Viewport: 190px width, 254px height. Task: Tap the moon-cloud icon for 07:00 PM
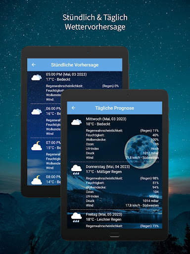coord(37,146)
